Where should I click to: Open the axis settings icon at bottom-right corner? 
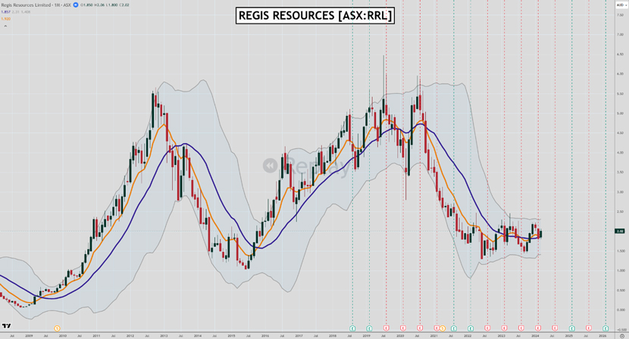[622, 335]
